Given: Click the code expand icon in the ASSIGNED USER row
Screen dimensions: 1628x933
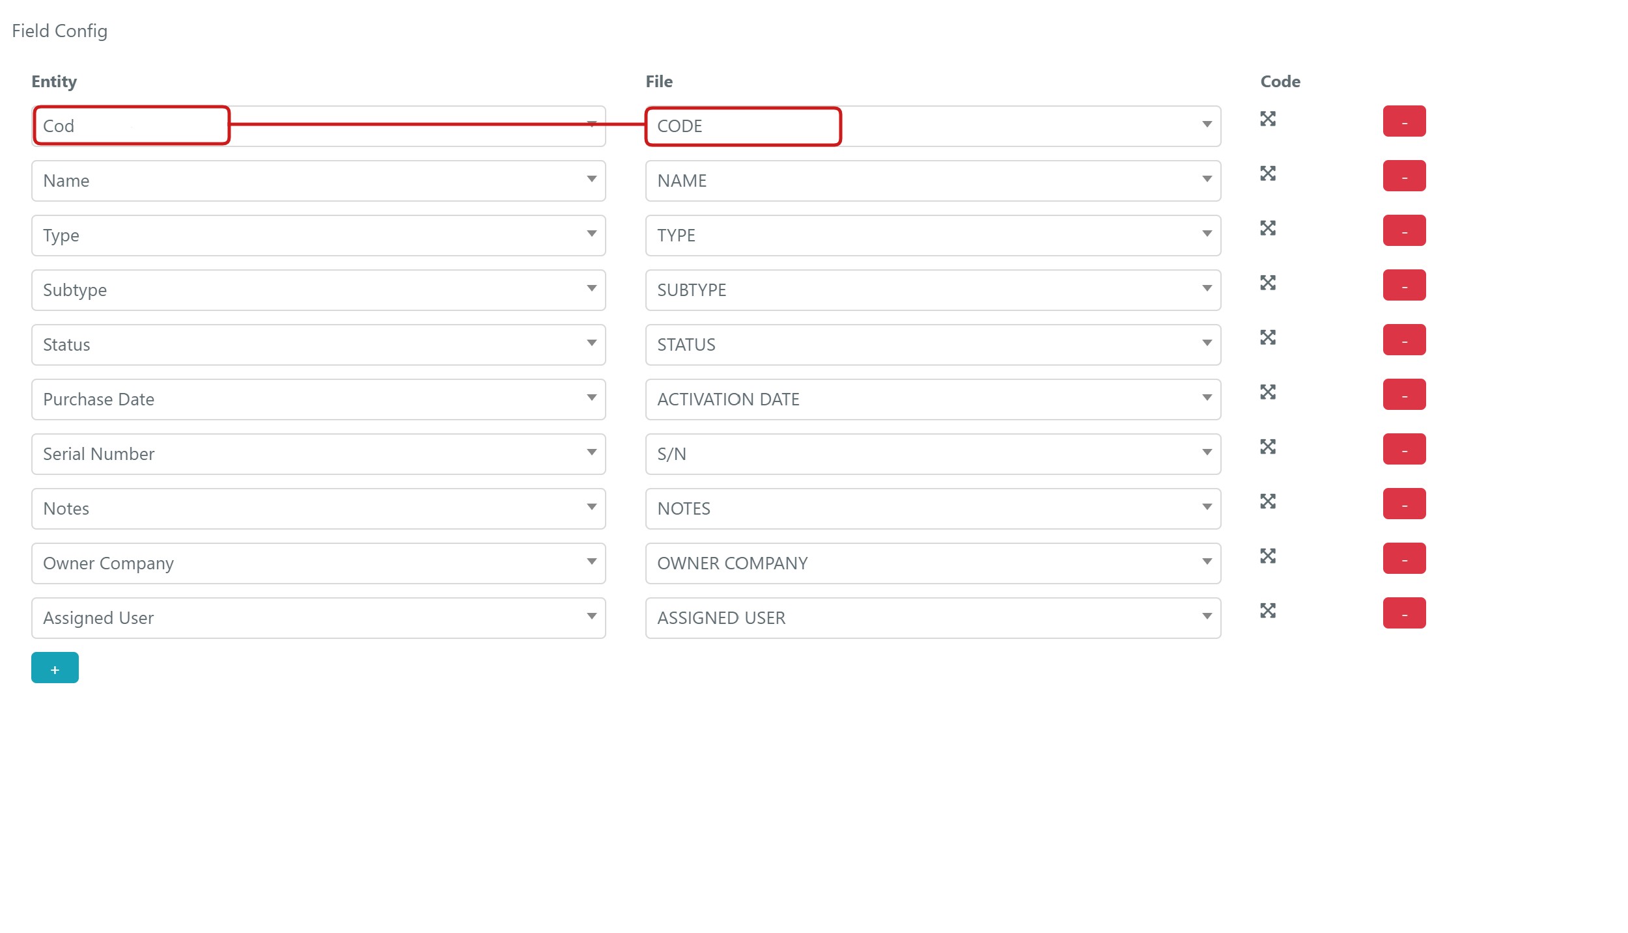Looking at the screenshot, I should coord(1267,611).
